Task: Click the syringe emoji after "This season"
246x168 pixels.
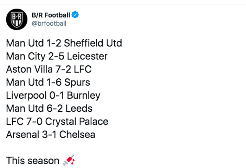Action: 69,161
